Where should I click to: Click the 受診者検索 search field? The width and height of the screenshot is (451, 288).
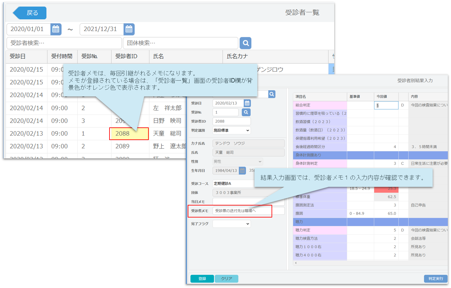click(64, 43)
